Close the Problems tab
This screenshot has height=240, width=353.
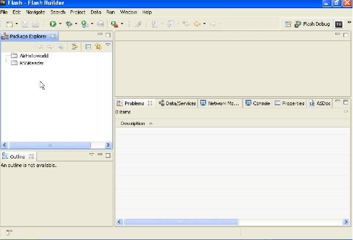pyautogui.click(x=150, y=103)
